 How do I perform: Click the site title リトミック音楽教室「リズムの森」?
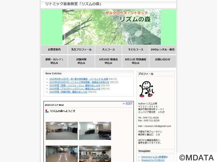74,4
